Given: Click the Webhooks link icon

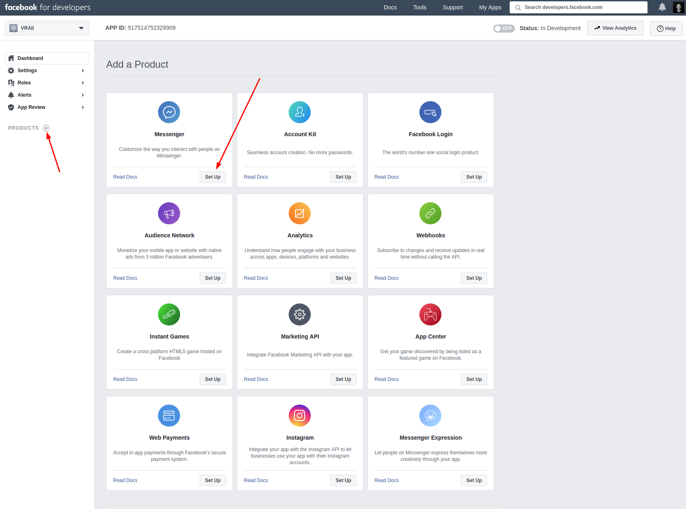Looking at the screenshot, I should (430, 213).
